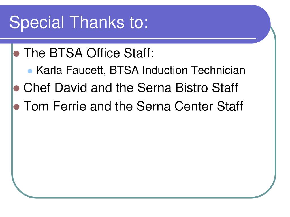This screenshot has width=290, height=217.
Task: Select the words "Chef David"
Action: coord(55,88)
